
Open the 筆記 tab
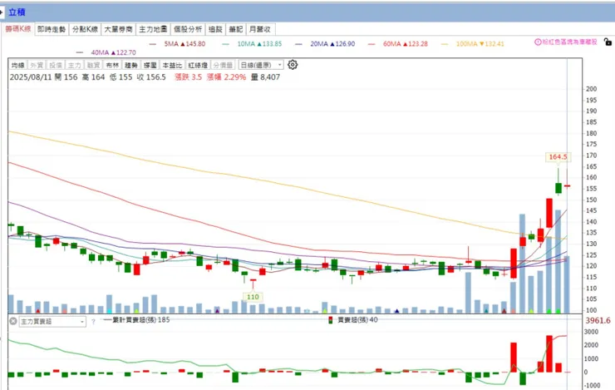[236, 29]
